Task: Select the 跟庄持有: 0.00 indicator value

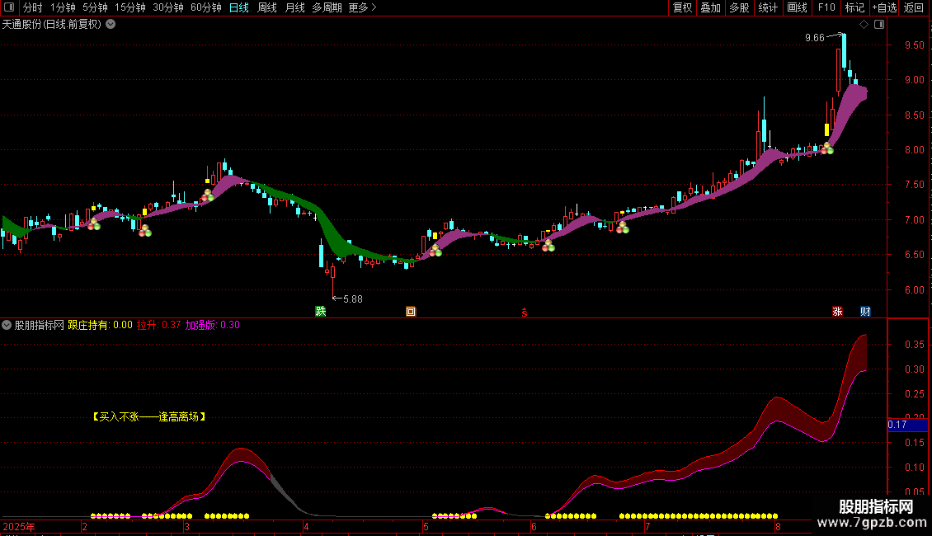Action: click(x=100, y=325)
